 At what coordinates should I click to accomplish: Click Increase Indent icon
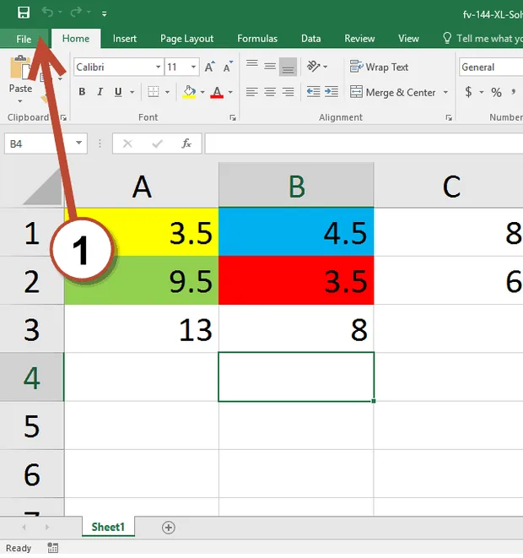coord(332,92)
